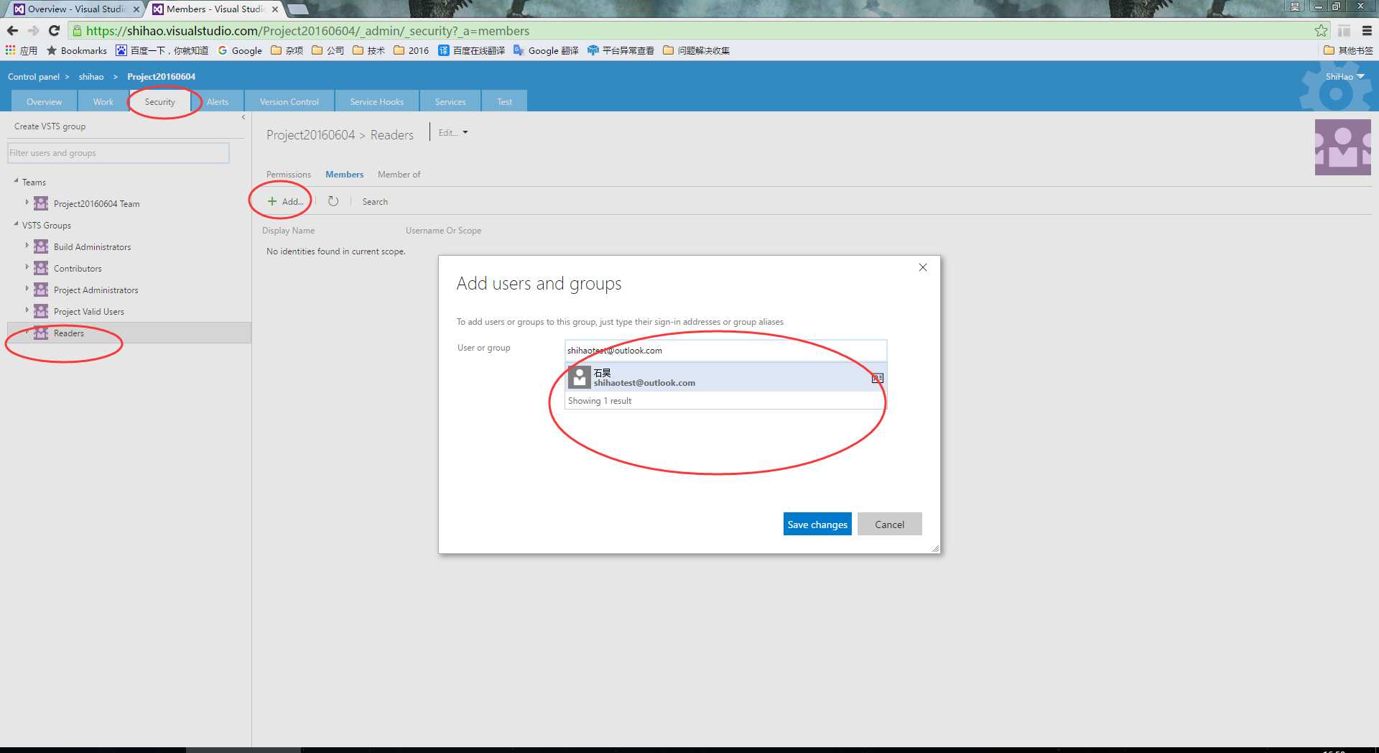Click the Build Administrators group icon
Screen dimensions: 1379x753
click(x=41, y=246)
